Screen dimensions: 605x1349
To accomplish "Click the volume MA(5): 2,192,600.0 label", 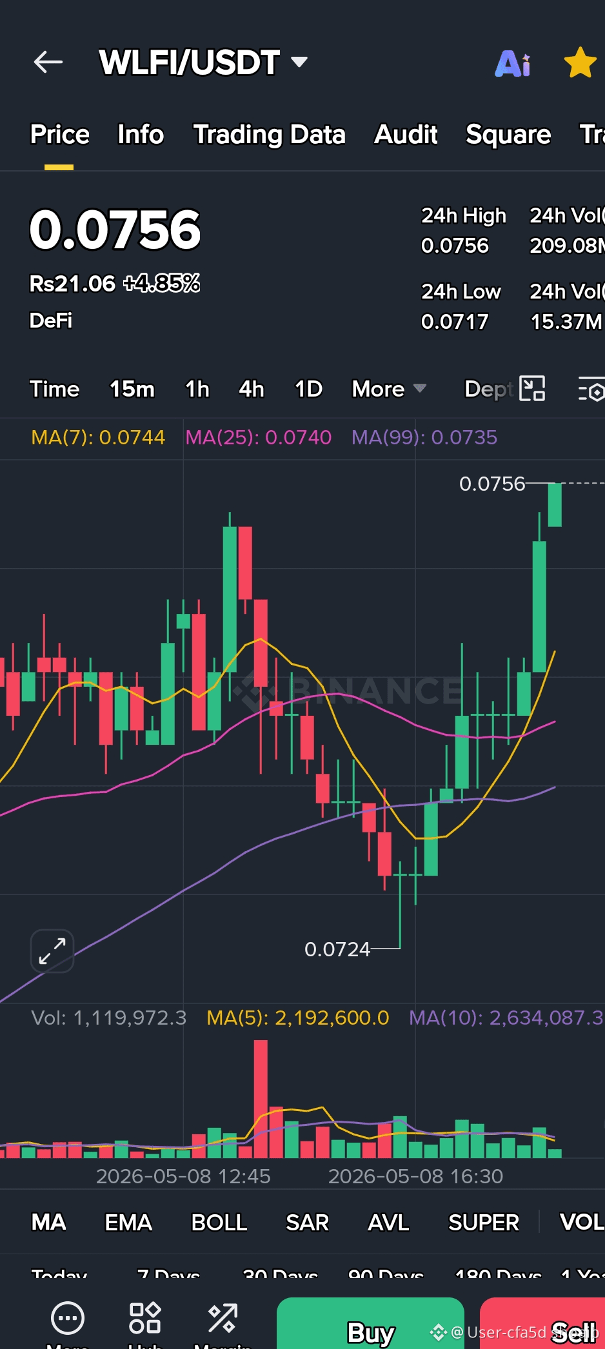I will pyautogui.click(x=298, y=1018).
